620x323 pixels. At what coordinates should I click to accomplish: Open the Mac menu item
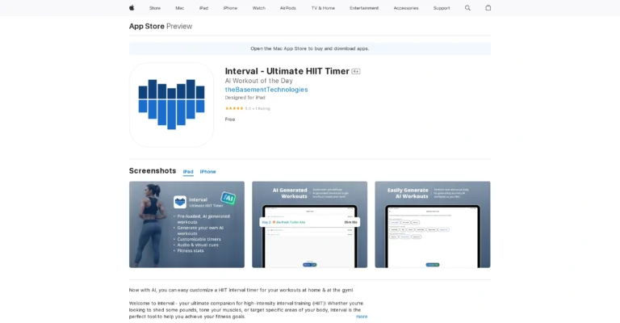[179, 8]
